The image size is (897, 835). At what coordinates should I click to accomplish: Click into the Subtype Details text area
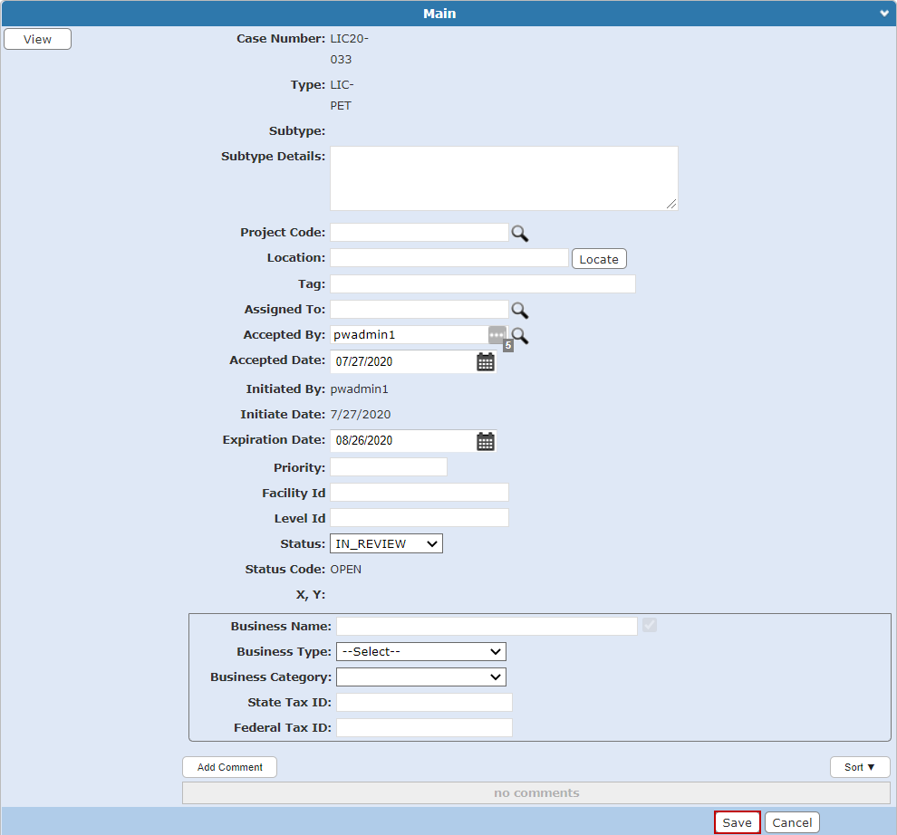[504, 178]
